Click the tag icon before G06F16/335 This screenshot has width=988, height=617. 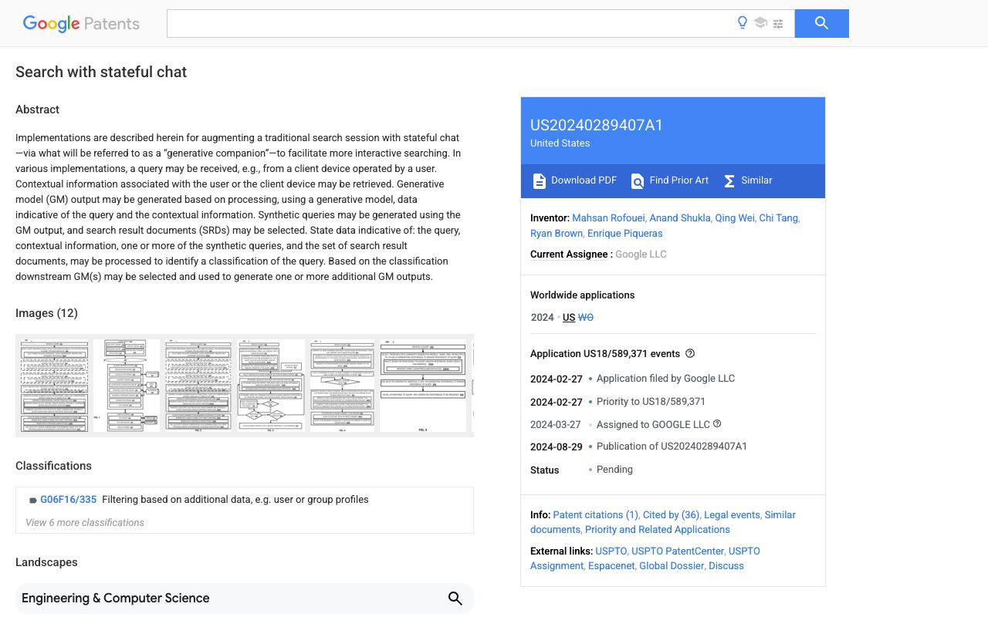(33, 501)
